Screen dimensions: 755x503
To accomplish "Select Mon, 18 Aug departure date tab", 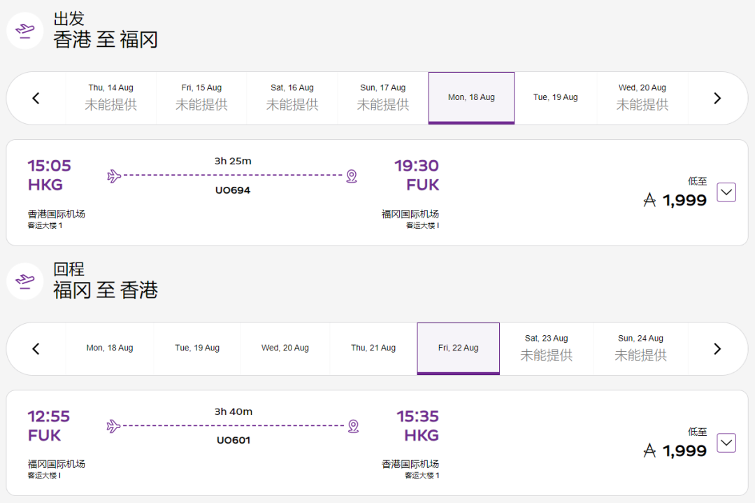I will point(471,98).
